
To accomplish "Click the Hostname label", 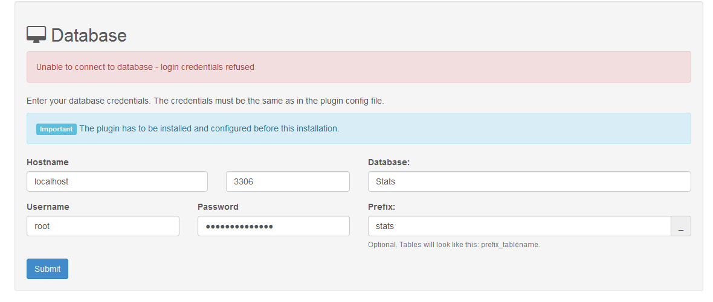I will click(48, 162).
